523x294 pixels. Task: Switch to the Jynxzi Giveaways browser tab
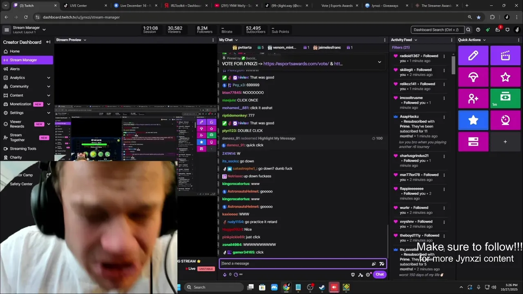point(386,6)
